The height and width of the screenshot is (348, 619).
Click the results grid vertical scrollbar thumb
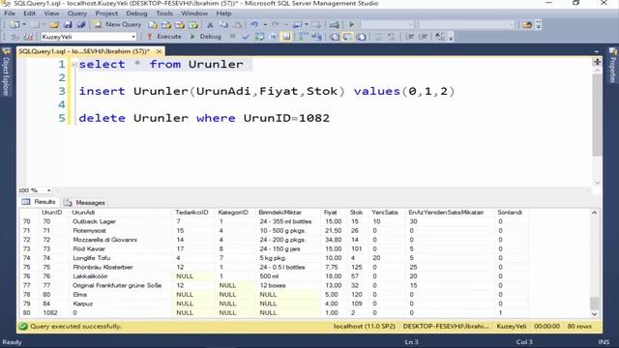point(595,304)
